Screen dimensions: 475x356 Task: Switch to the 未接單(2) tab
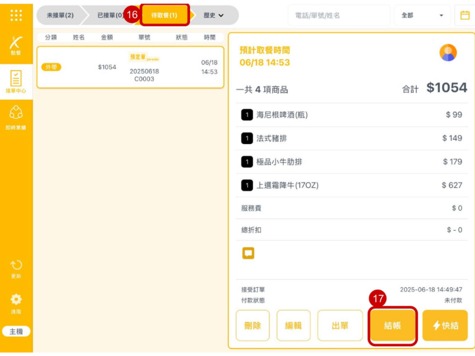[60, 15]
